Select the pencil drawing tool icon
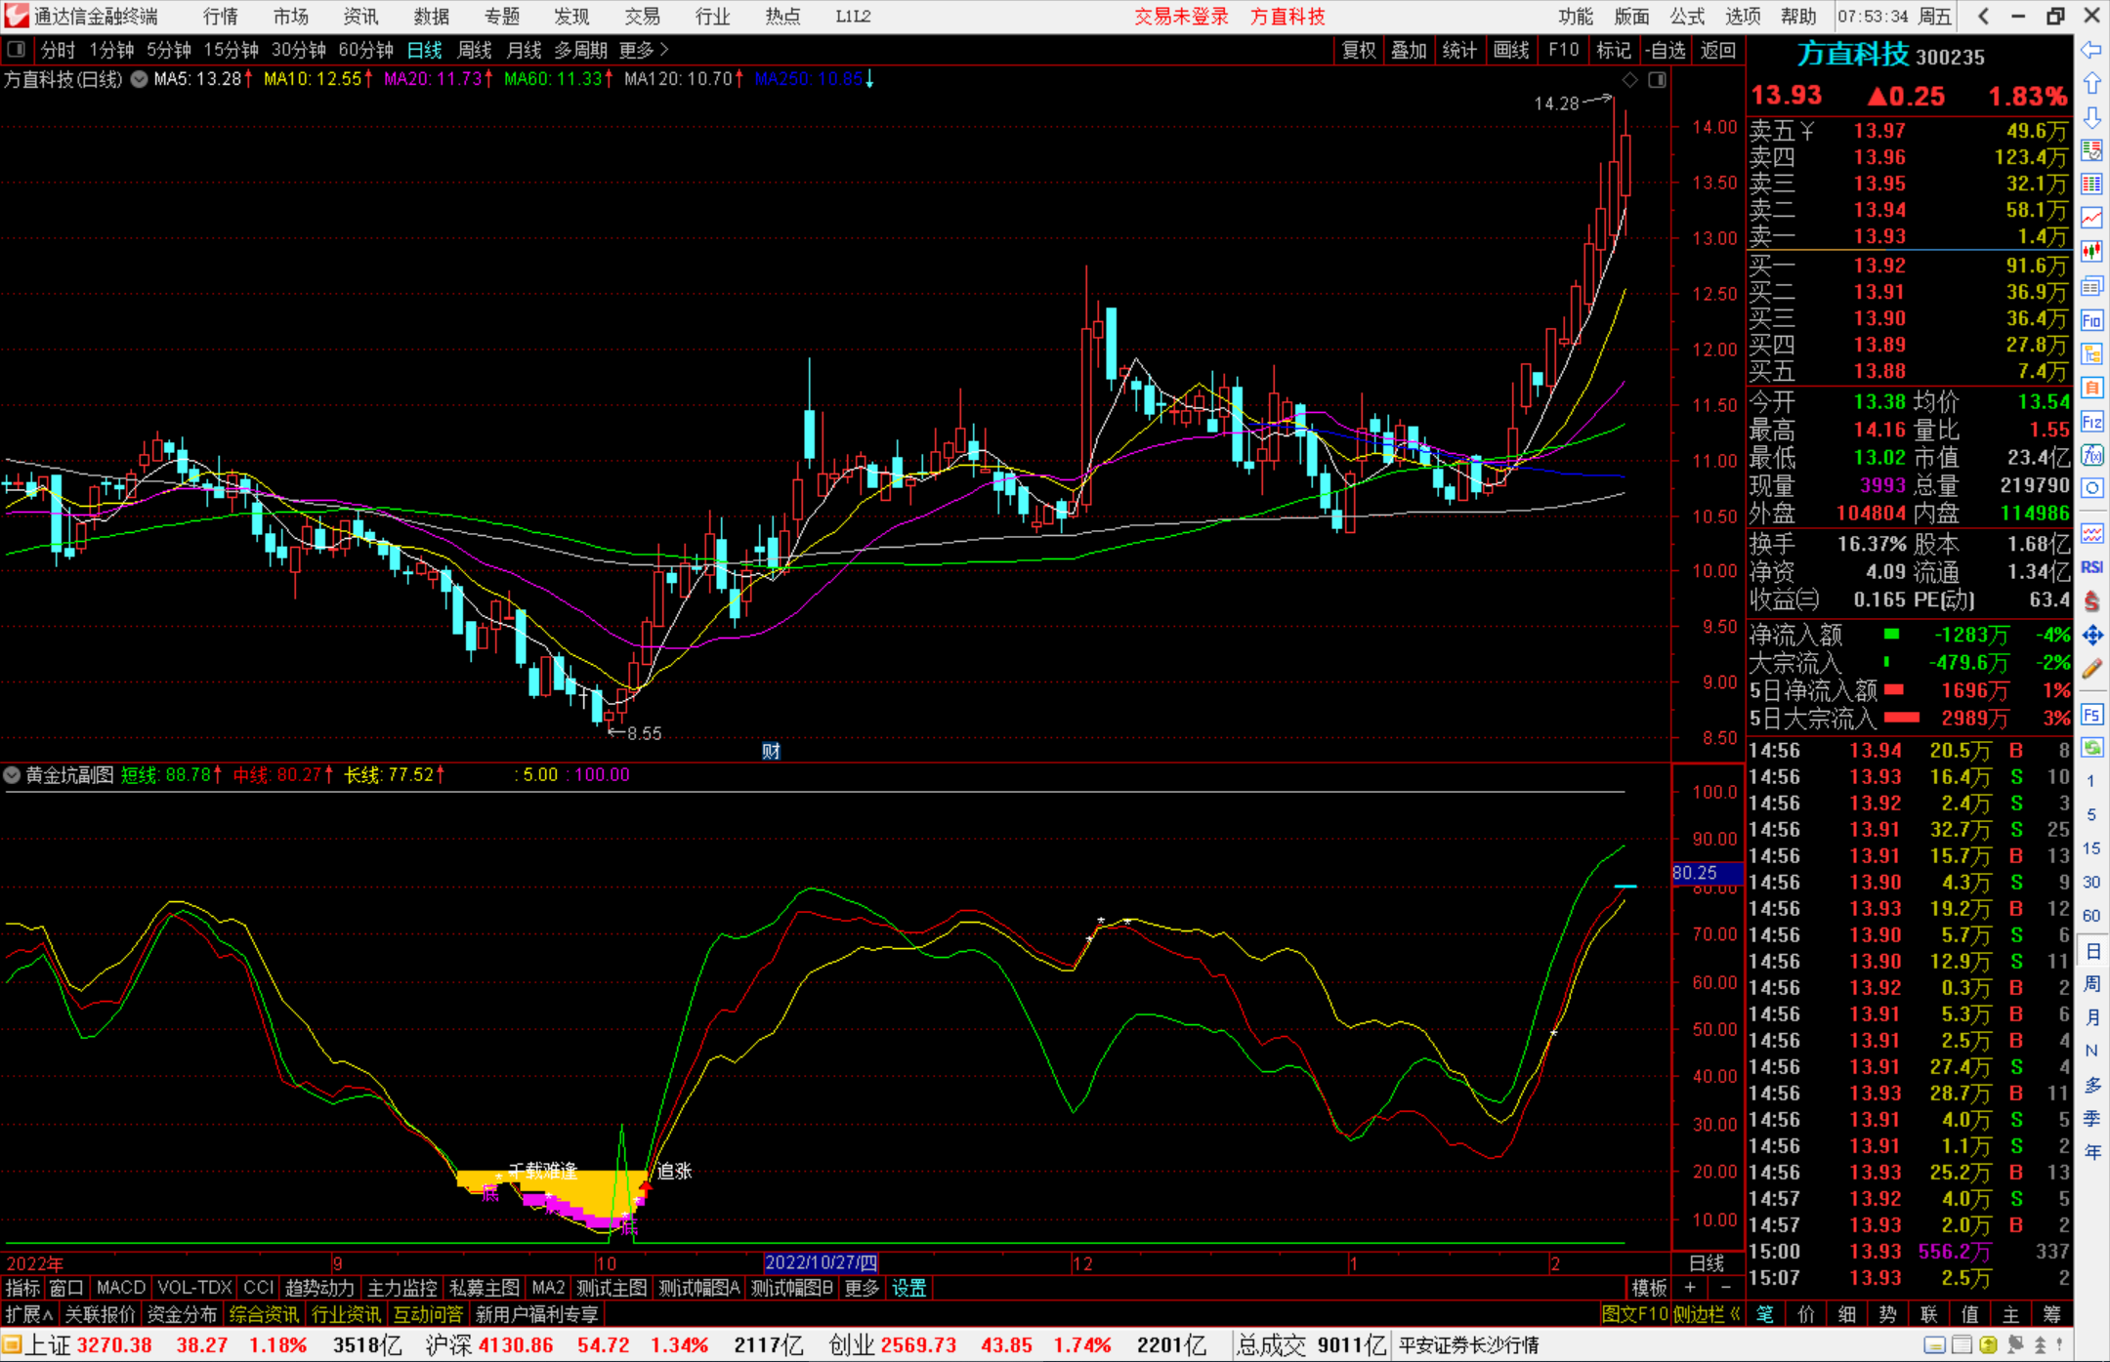The height and width of the screenshot is (1362, 2110). (x=2091, y=670)
